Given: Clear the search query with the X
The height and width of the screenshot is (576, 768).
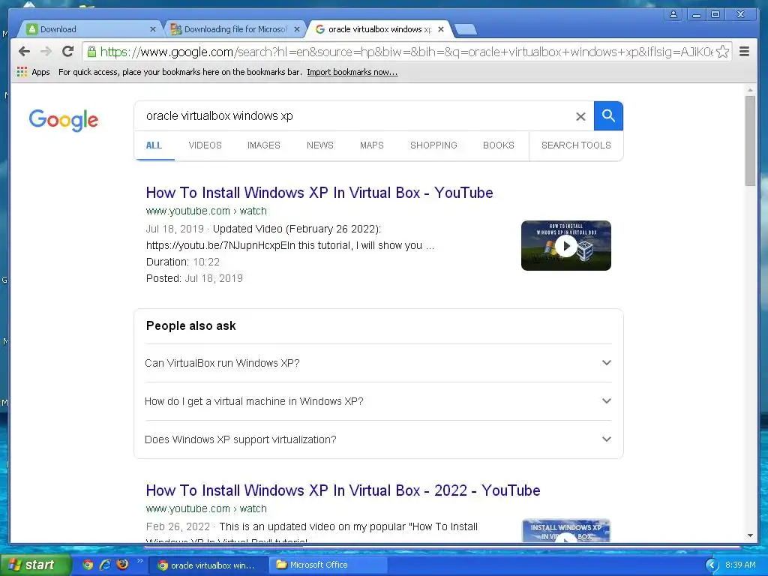Looking at the screenshot, I should point(580,116).
